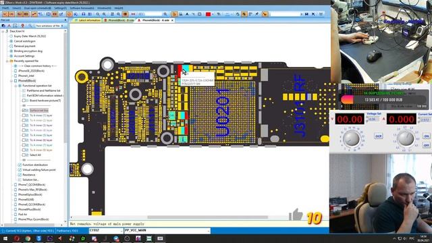Toggle Virtual welding failure point checkbox
This screenshot has height=243, width=432.
click(x=20, y=169)
